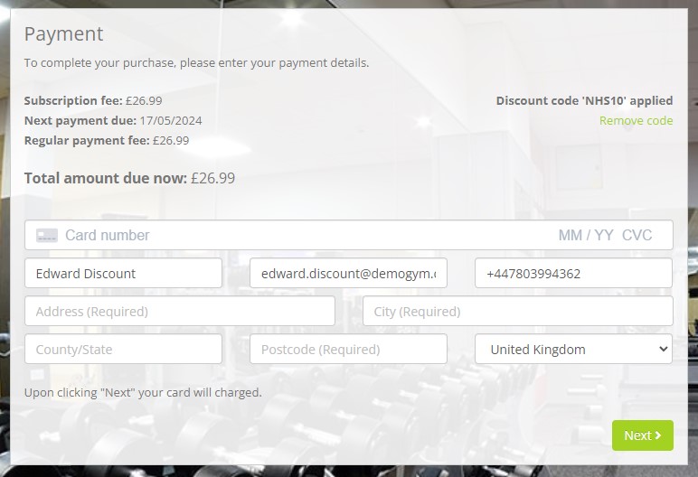The image size is (698, 477).
Task: Click the Remove code link
Action: click(x=636, y=120)
